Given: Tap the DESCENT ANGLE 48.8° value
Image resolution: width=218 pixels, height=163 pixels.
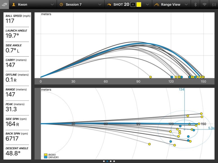Looking at the screenshot, I should [x=13, y=153].
